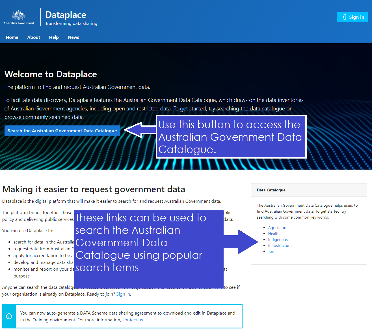Open the About menu item
This screenshot has width=372, height=329.
34,37
